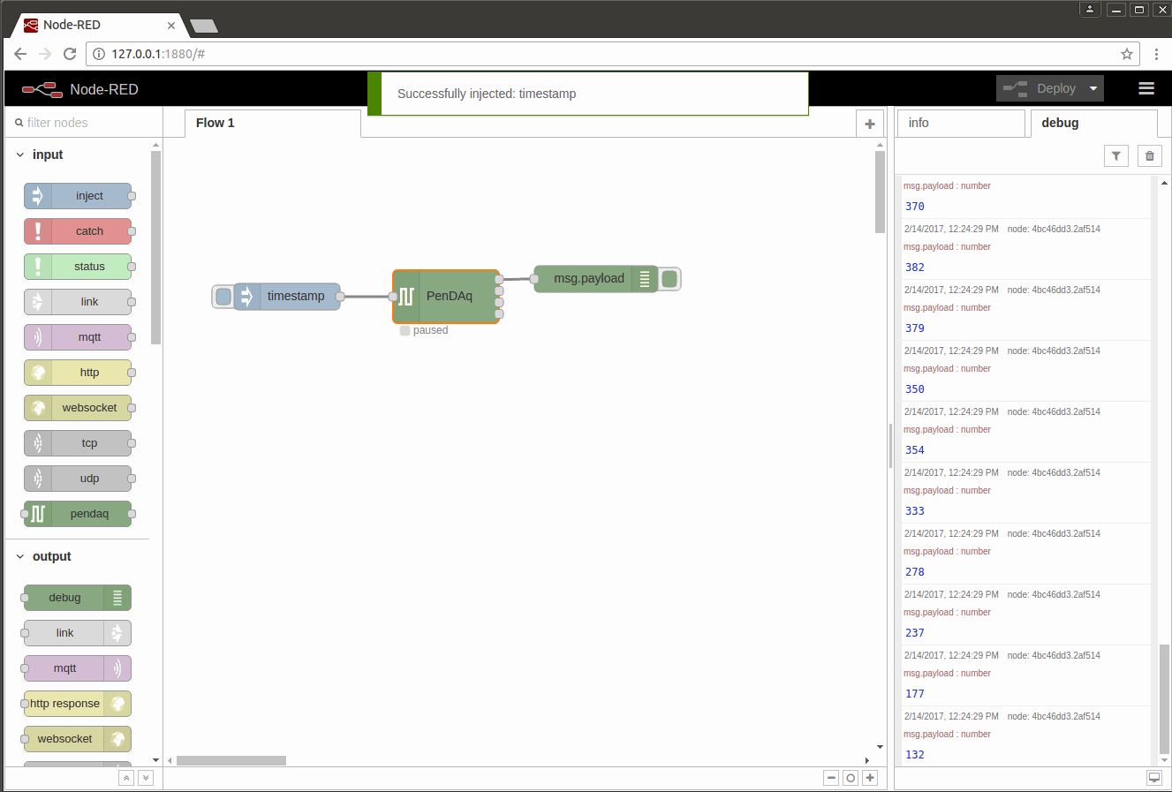
Task: Click the timestamp inject trigger button
Action: pos(223,297)
